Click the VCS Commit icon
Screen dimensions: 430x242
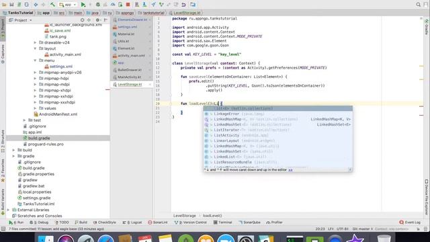(161, 5)
